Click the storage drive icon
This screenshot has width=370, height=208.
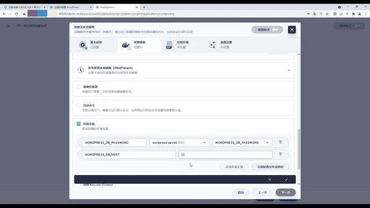click(169, 45)
